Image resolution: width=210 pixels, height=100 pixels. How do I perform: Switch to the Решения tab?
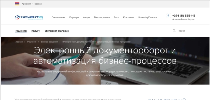click(20, 31)
